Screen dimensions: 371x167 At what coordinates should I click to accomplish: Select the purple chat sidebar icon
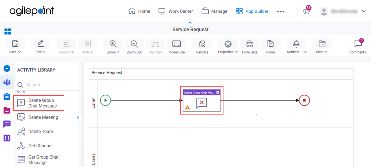7,124
